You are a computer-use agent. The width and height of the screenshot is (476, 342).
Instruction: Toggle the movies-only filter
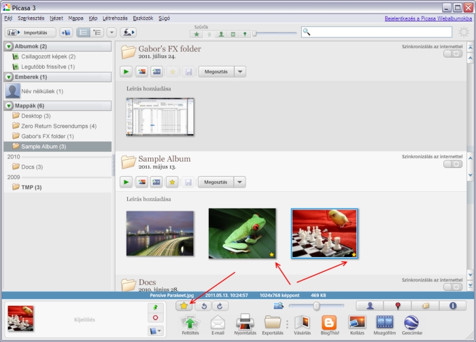pos(233,34)
